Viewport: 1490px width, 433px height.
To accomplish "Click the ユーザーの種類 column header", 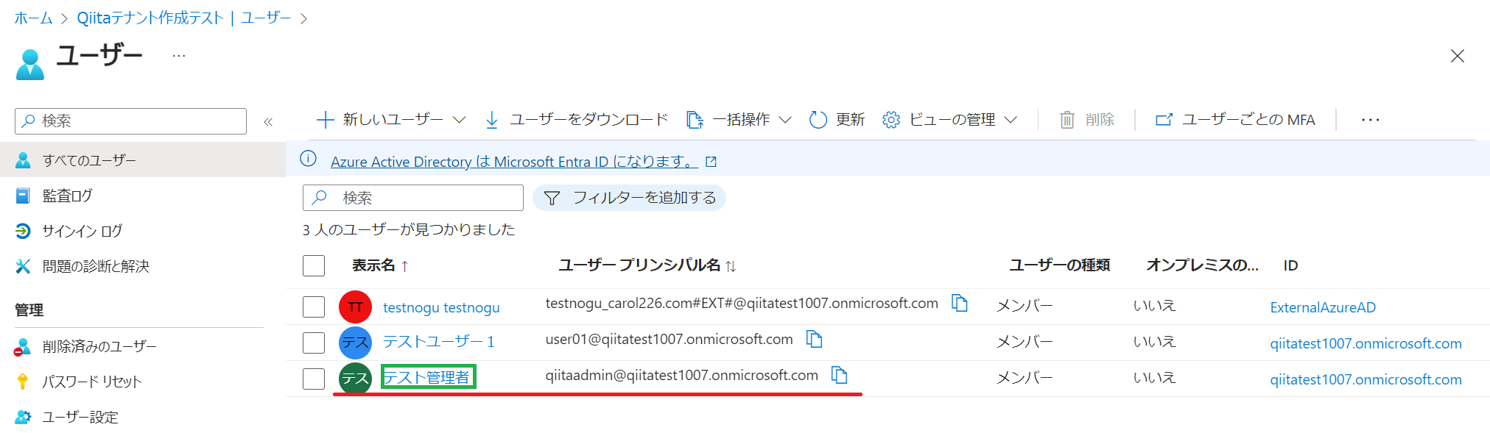I will point(1059,265).
